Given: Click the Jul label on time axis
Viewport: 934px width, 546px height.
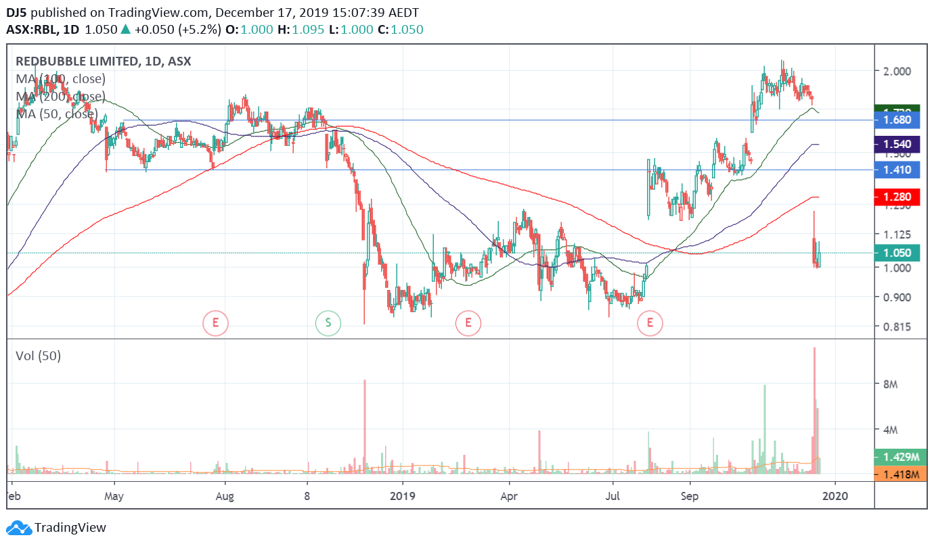Looking at the screenshot, I should click(x=613, y=497).
